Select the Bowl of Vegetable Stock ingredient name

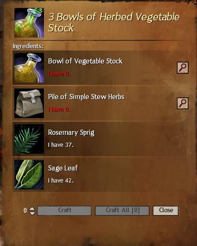click(85, 61)
